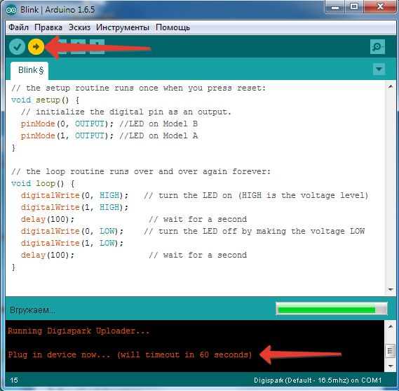Click the green upload progress bar
Image resolution: width=399 pixels, height=391 pixels.
tap(332, 308)
